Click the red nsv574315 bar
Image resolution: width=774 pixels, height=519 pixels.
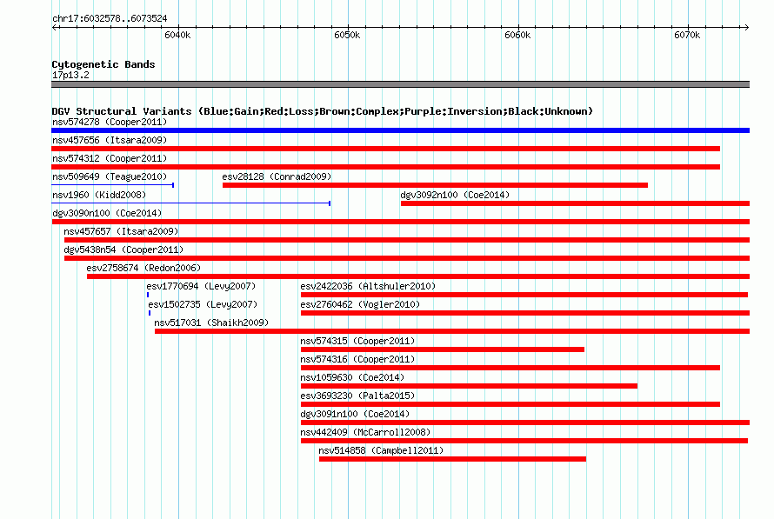(443, 349)
